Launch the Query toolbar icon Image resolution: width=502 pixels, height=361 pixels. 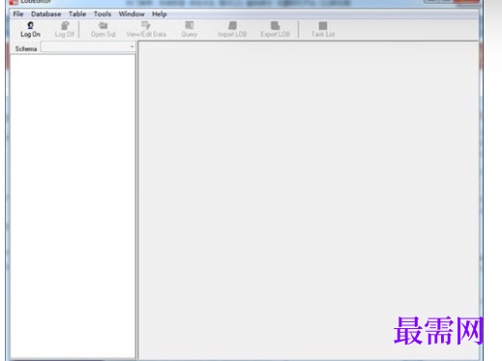190,25
